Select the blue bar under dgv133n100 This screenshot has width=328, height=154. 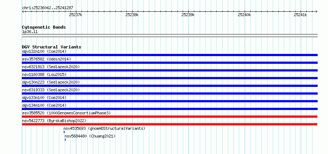(170, 101)
